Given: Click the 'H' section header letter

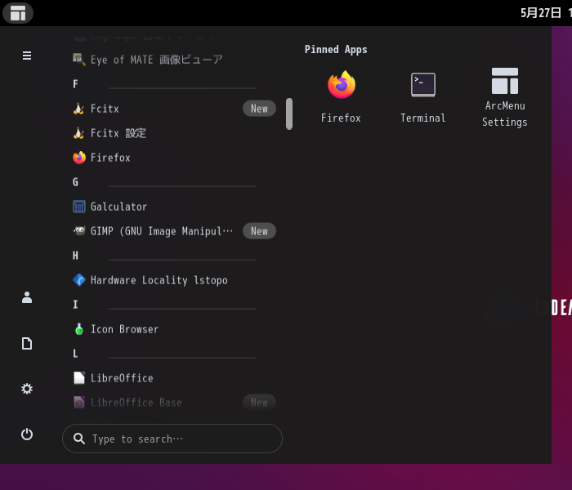Looking at the screenshot, I should point(75,256).
